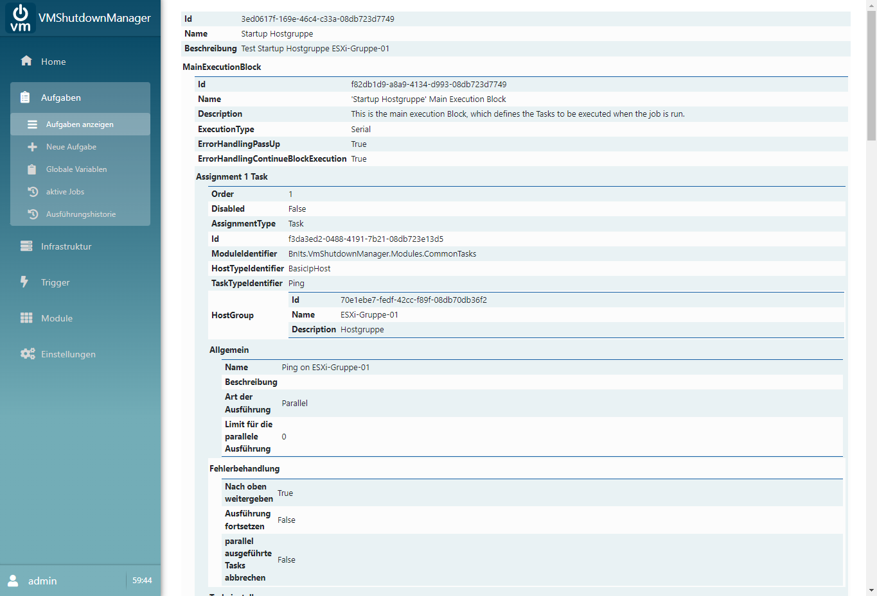The width and height of the screenshot is (877, 596).
Task: Expand the Module menu
Action: coord(80,318)
